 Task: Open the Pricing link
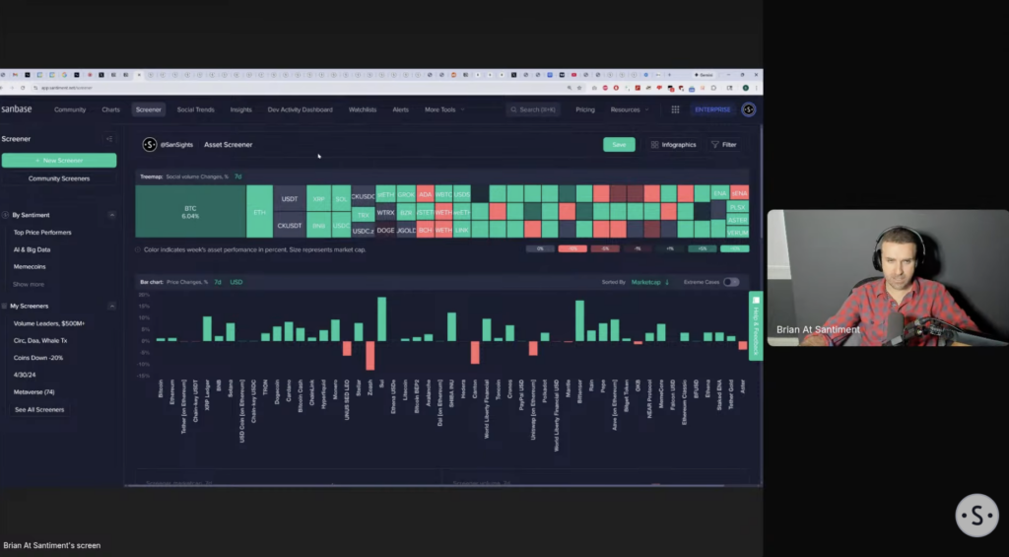(585, 109)
